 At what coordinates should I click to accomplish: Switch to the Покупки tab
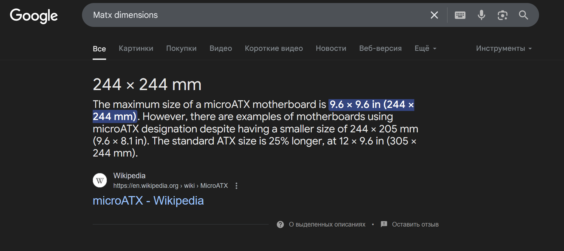tap(181, 49)
